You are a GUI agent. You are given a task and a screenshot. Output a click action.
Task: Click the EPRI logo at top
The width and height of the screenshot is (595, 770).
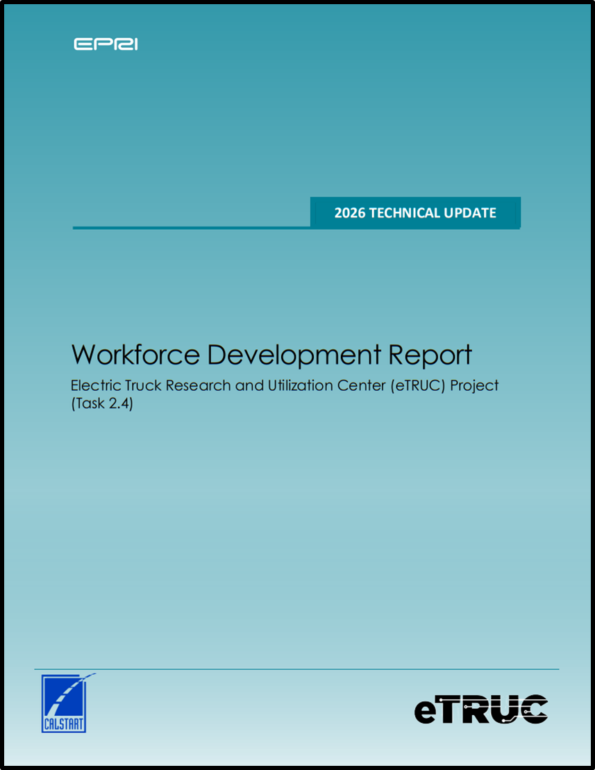[106, 44]
